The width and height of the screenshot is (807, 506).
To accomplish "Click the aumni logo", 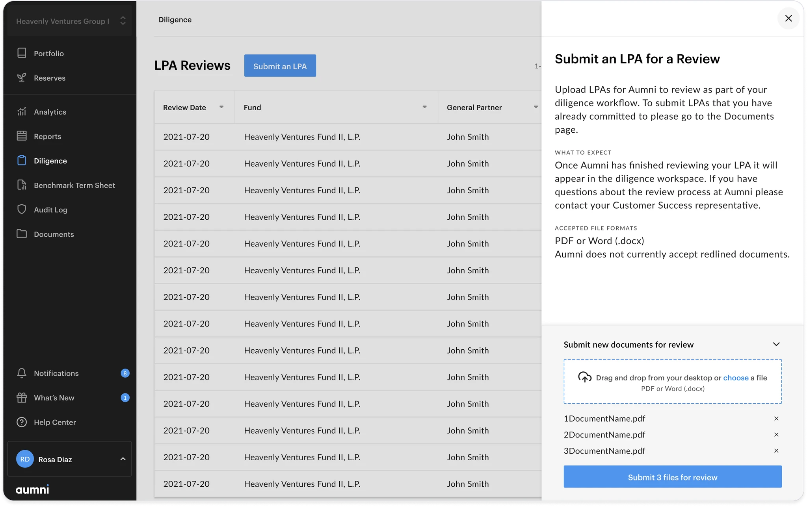I will tap(32, 489).
